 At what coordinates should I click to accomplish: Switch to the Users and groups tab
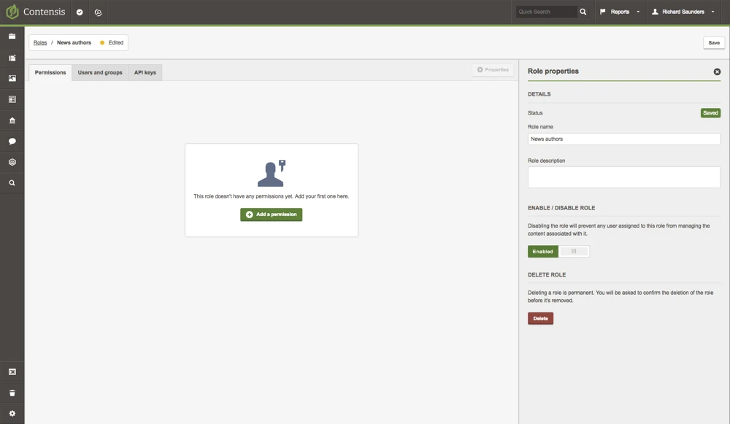[100, 73]
